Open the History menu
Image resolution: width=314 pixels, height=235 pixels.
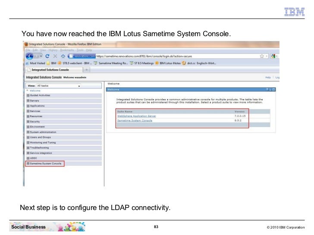coord(53,50)
